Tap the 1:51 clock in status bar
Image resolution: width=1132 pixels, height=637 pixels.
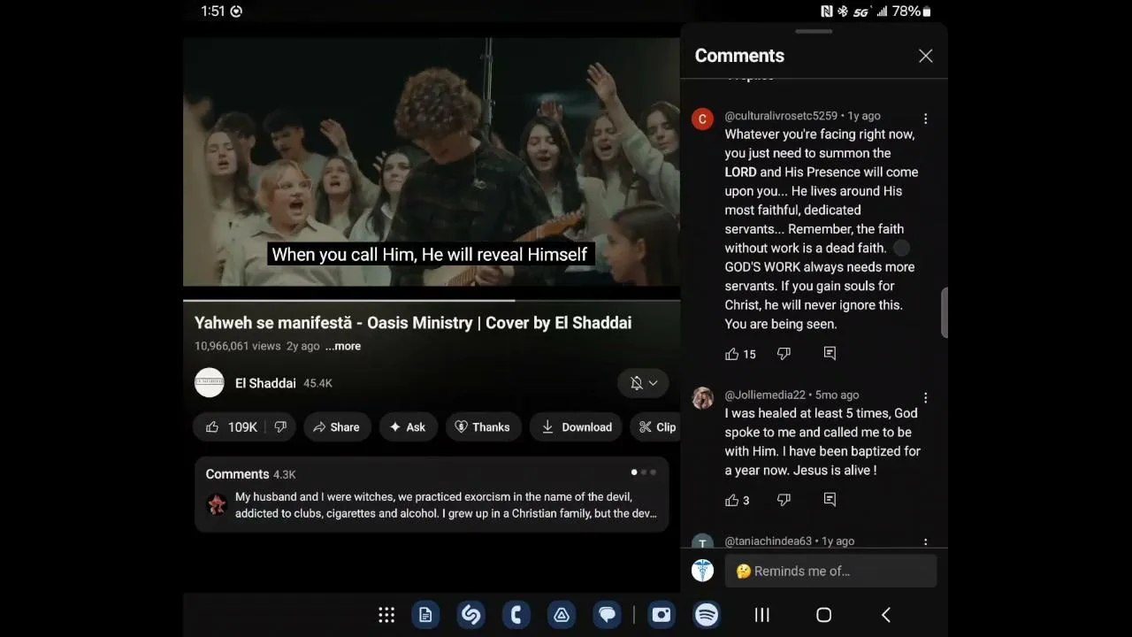coord(213,12)
